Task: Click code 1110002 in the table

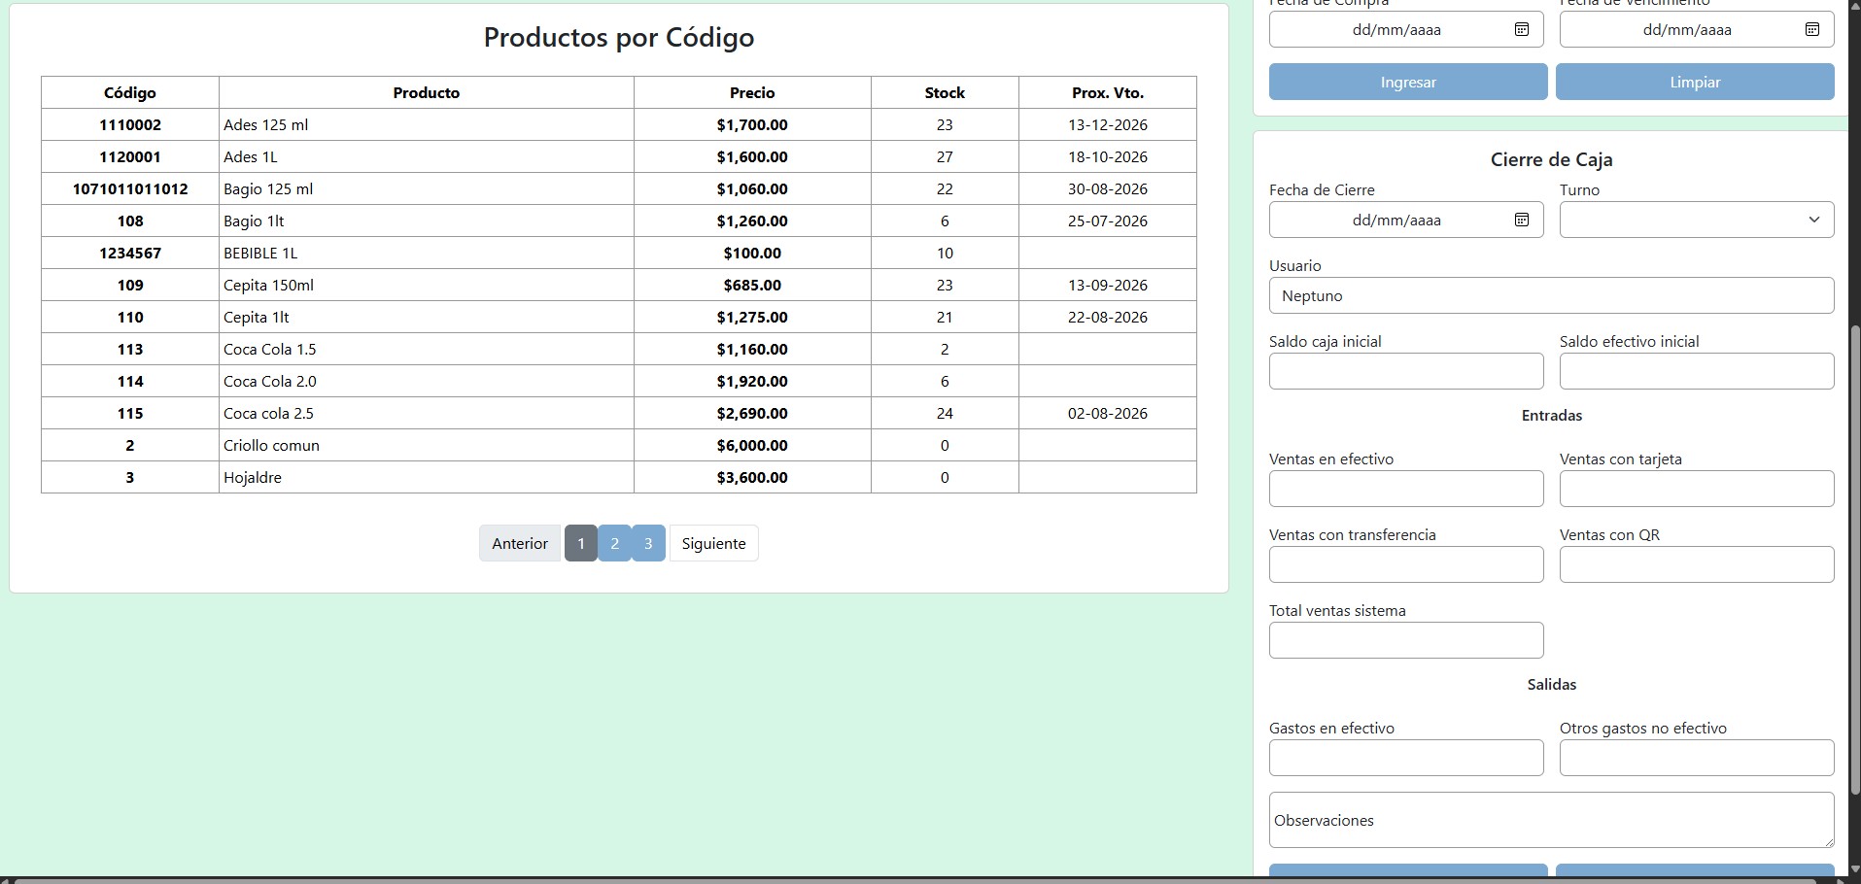Action: click(130, 124)
